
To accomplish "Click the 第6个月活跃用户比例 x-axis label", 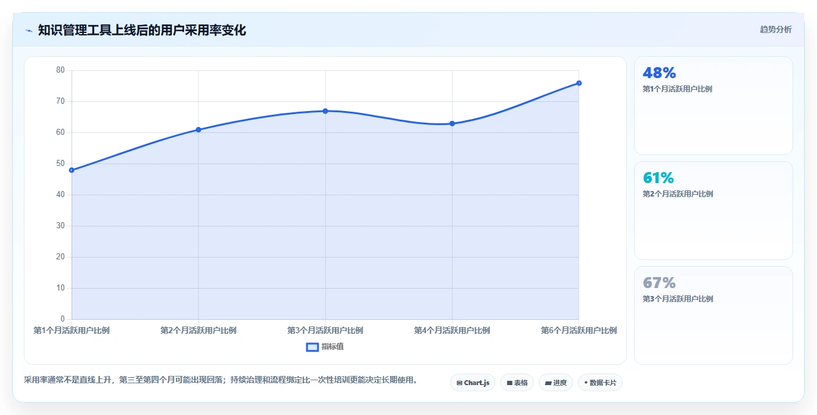I will point(579,330).
